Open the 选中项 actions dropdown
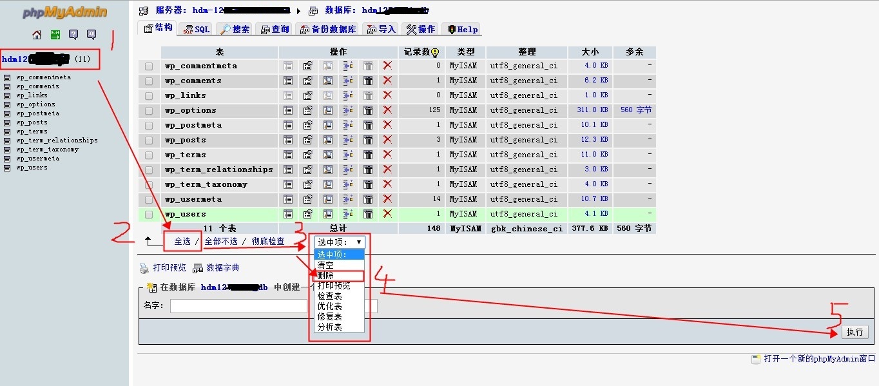The width and height of the screenshot is (879, 386). (338, 242)
